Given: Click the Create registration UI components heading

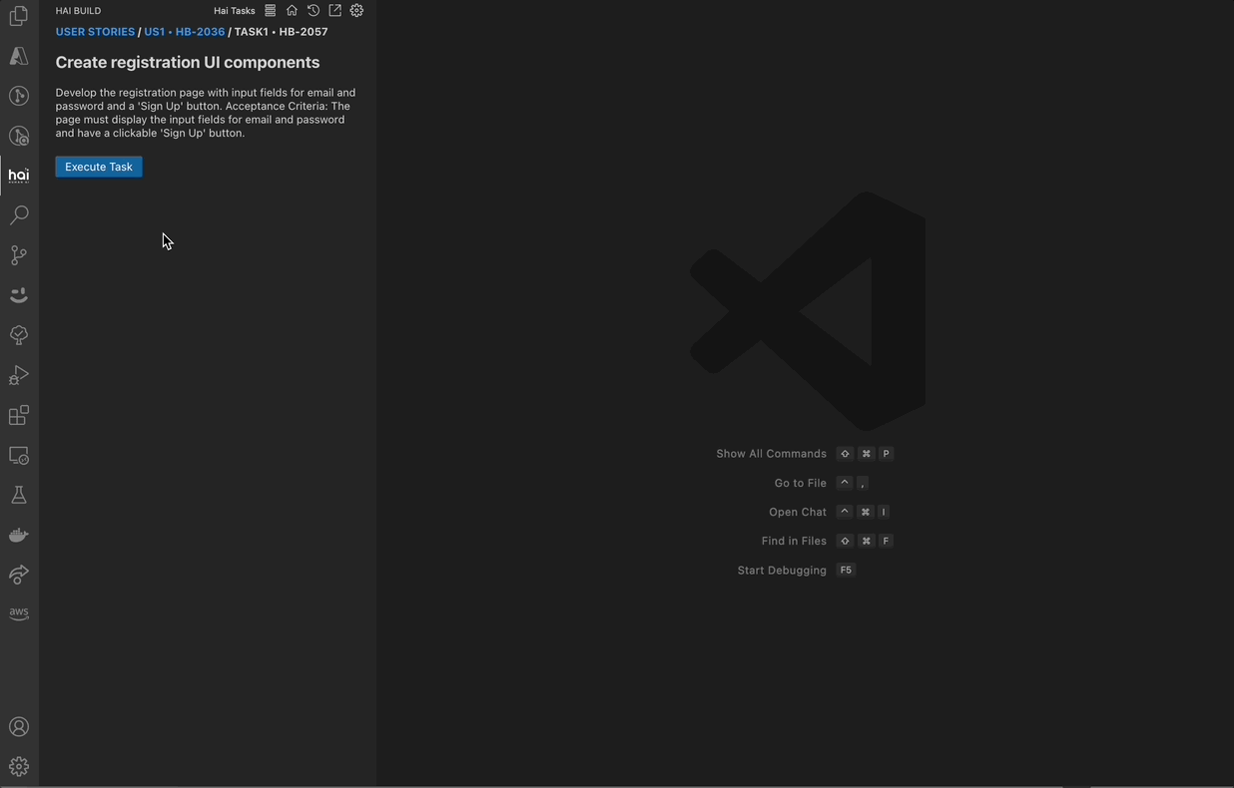Looking at the screenshot, I should 188,62.
